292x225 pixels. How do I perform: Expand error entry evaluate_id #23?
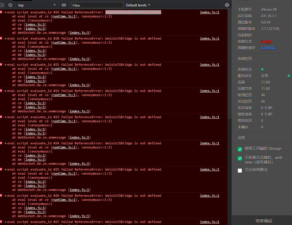click(x=6, y=117)
